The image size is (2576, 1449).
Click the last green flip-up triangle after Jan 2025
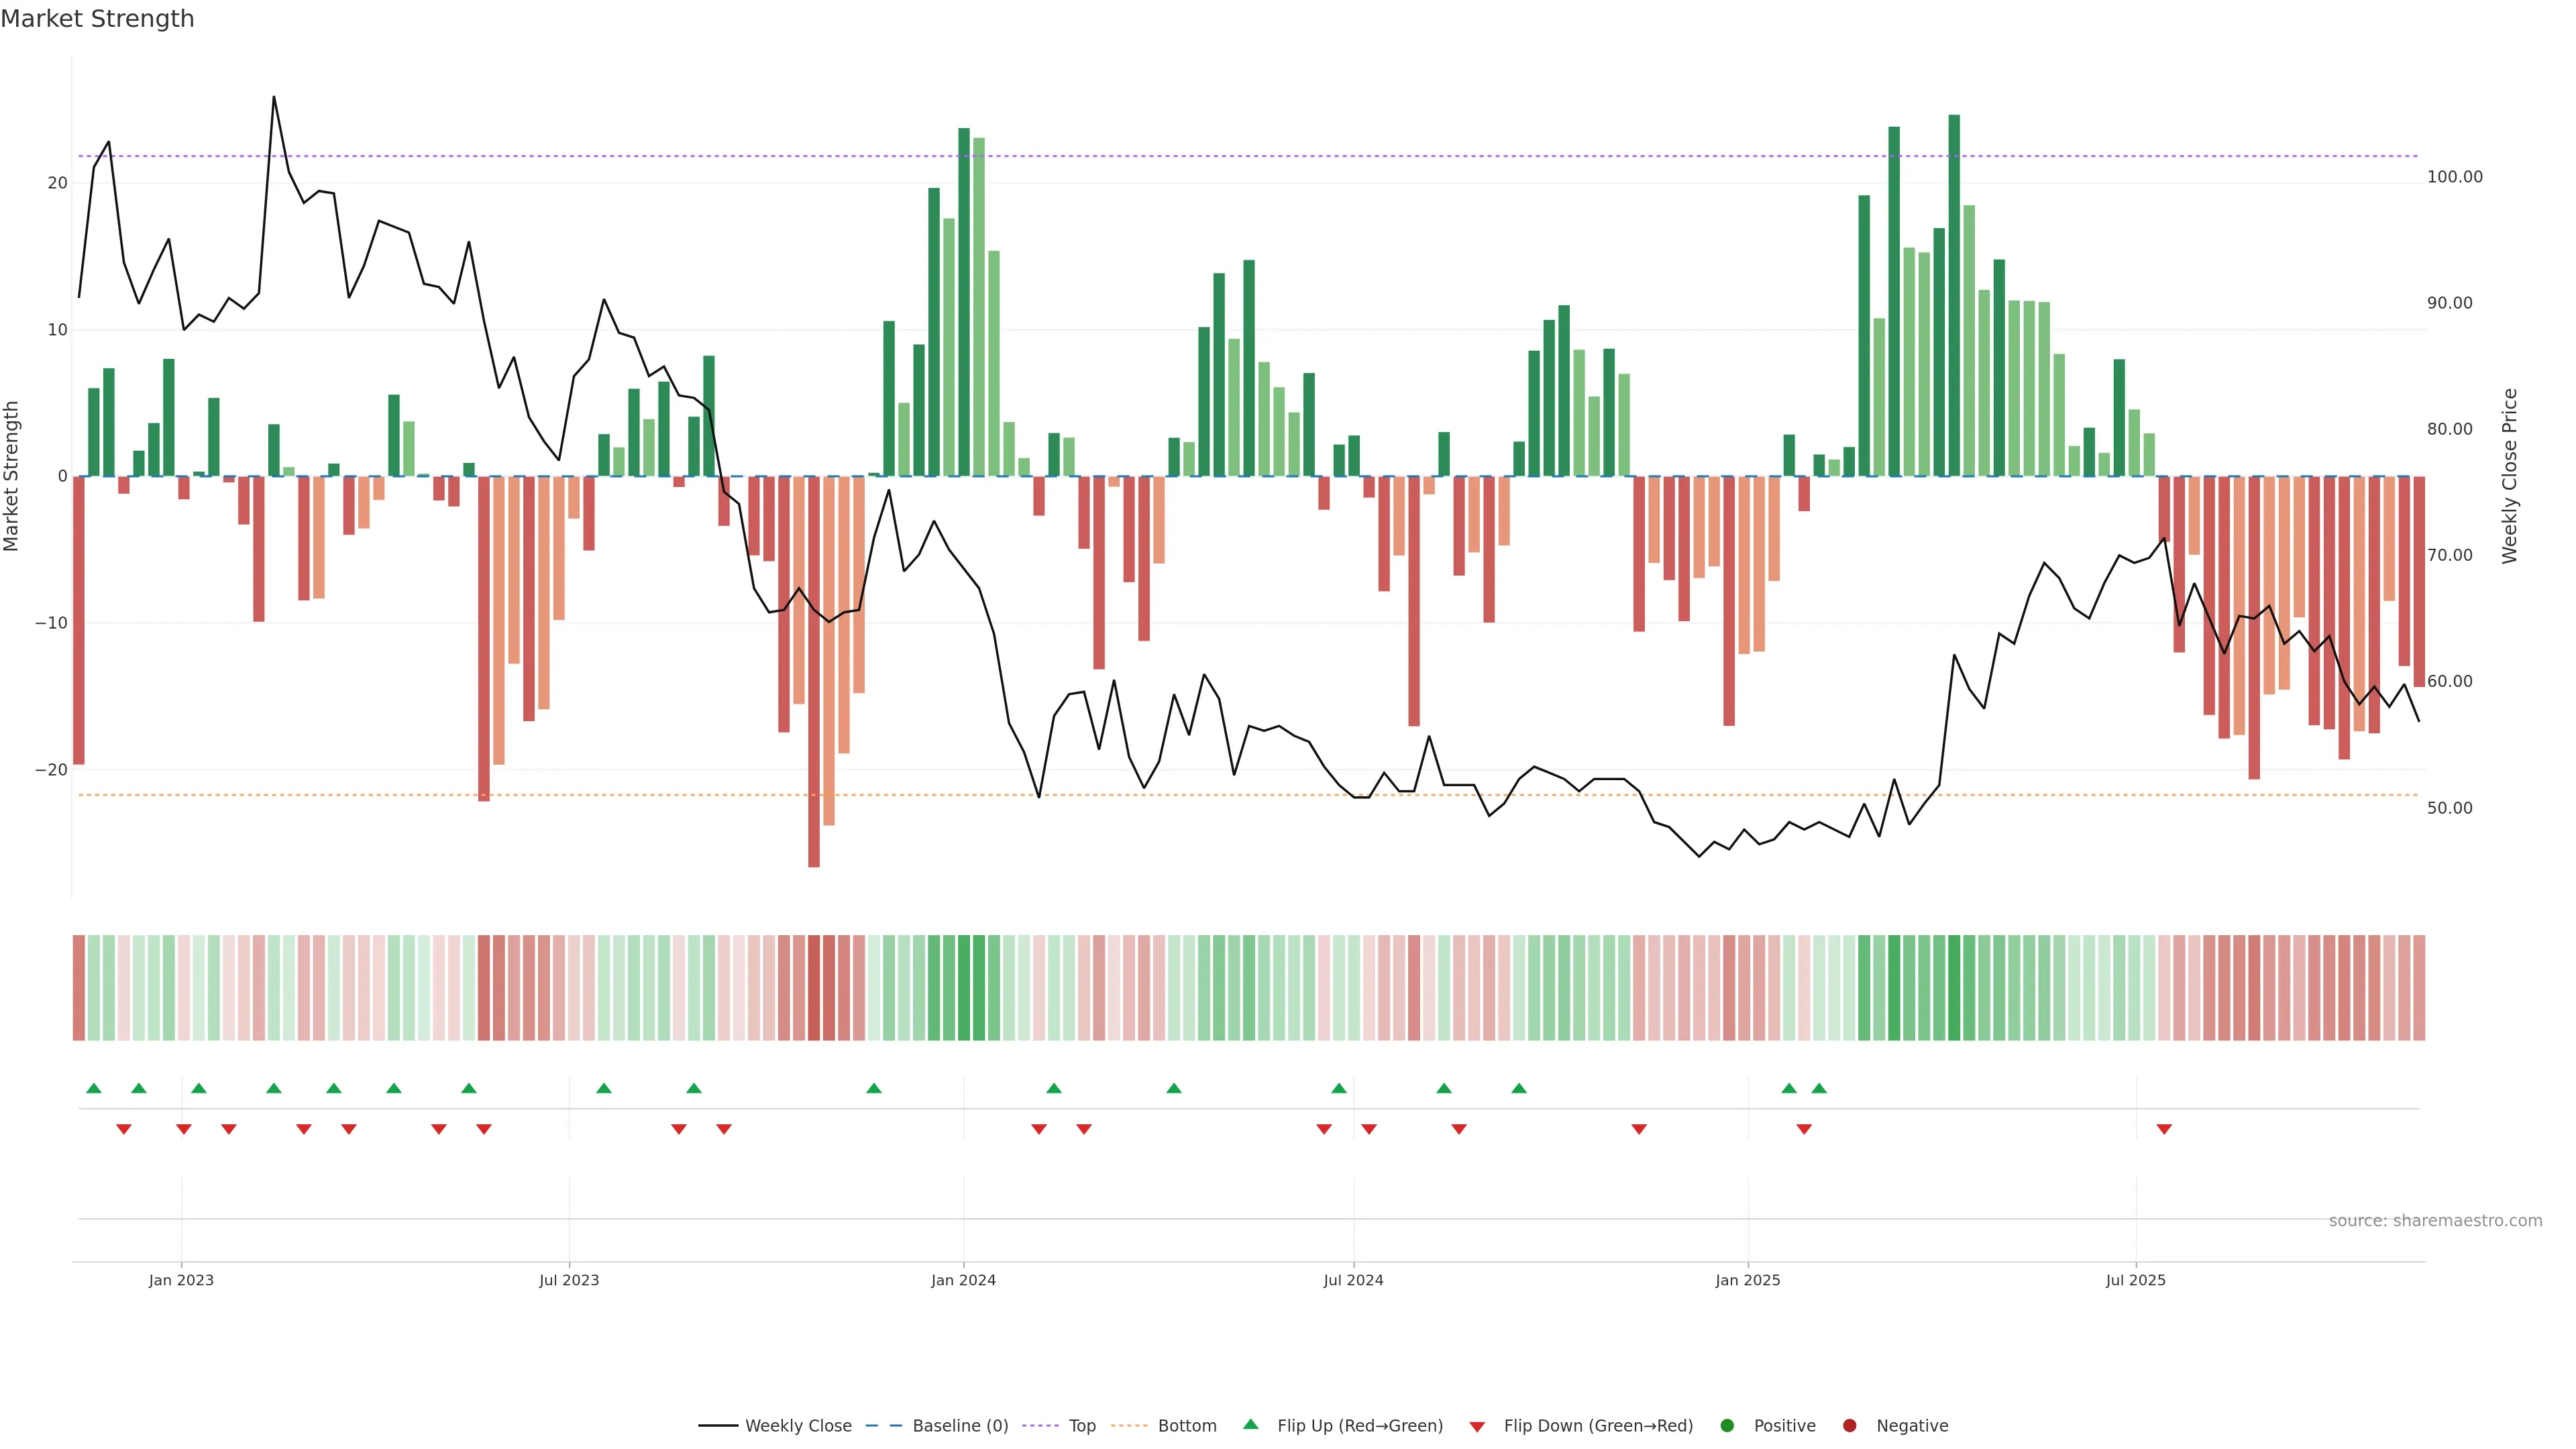1819,1088
